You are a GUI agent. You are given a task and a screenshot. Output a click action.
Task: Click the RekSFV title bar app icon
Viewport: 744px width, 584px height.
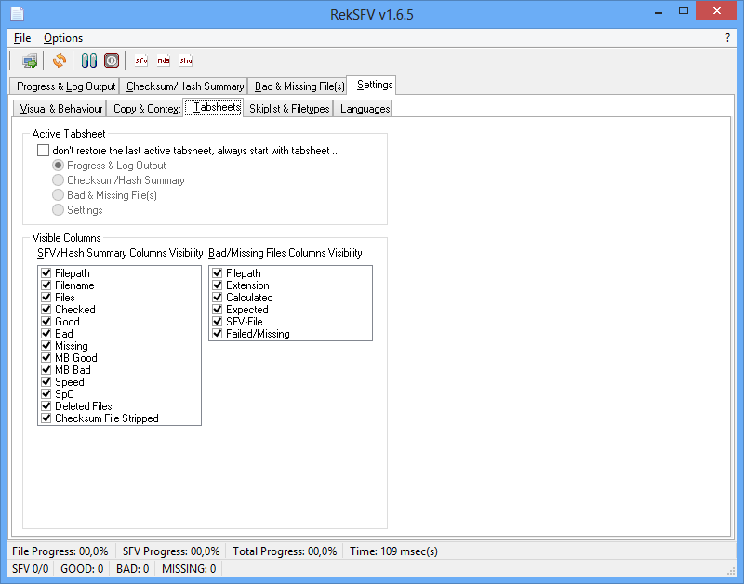(18, 14)
